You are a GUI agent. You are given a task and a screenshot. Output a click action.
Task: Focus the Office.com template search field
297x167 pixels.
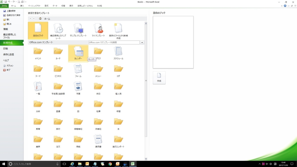[114, 42]
